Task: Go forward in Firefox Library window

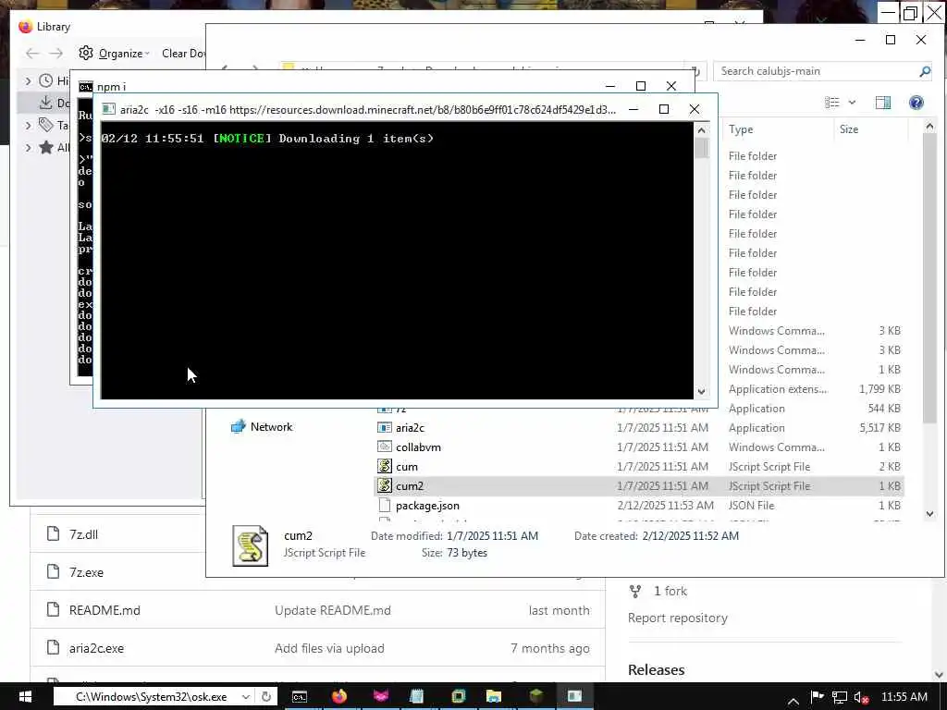Action: (x=55, y=53)
